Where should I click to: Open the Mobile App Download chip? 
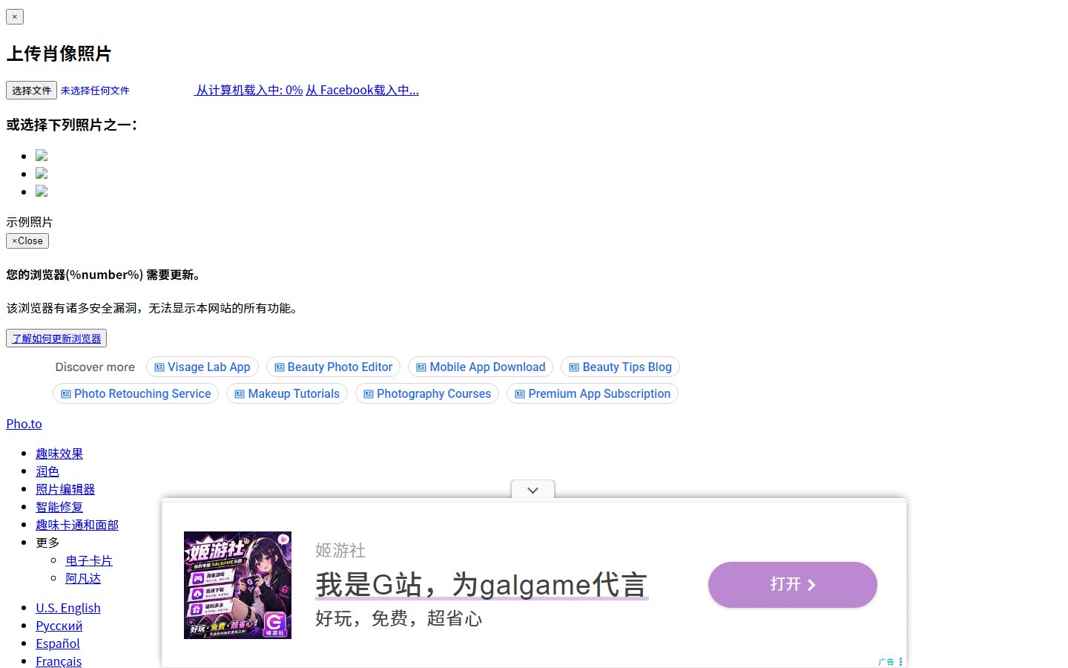click(481, 367)
